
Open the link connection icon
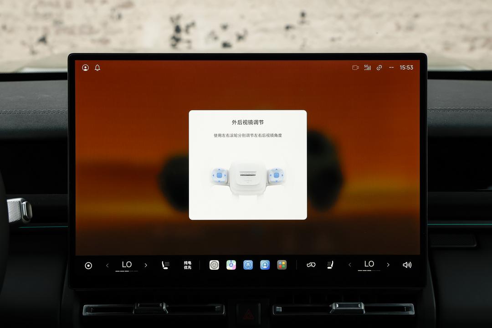tap(379, 67)
